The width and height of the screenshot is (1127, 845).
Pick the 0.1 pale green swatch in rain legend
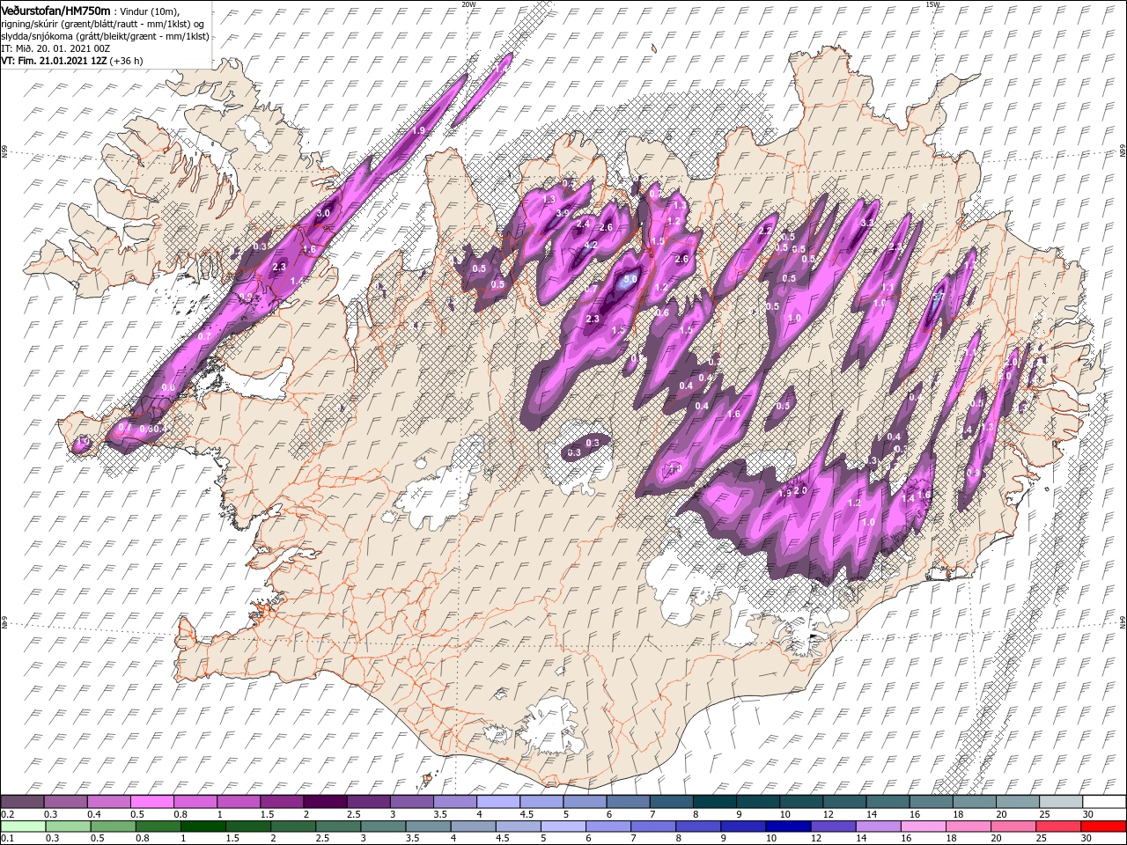(22, 827)
